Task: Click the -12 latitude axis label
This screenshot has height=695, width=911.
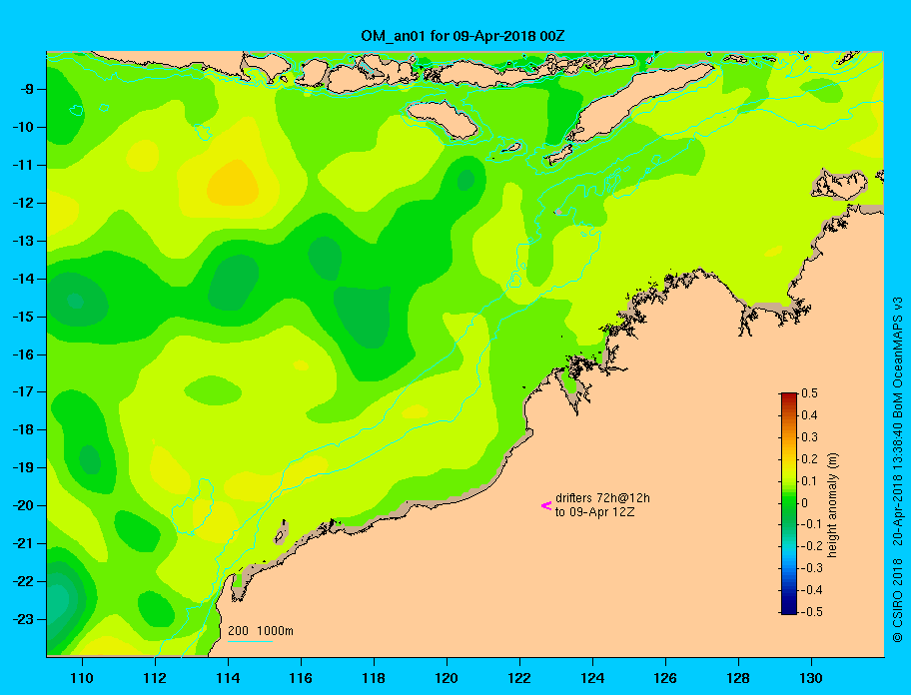Action: [x=23, y=204]
